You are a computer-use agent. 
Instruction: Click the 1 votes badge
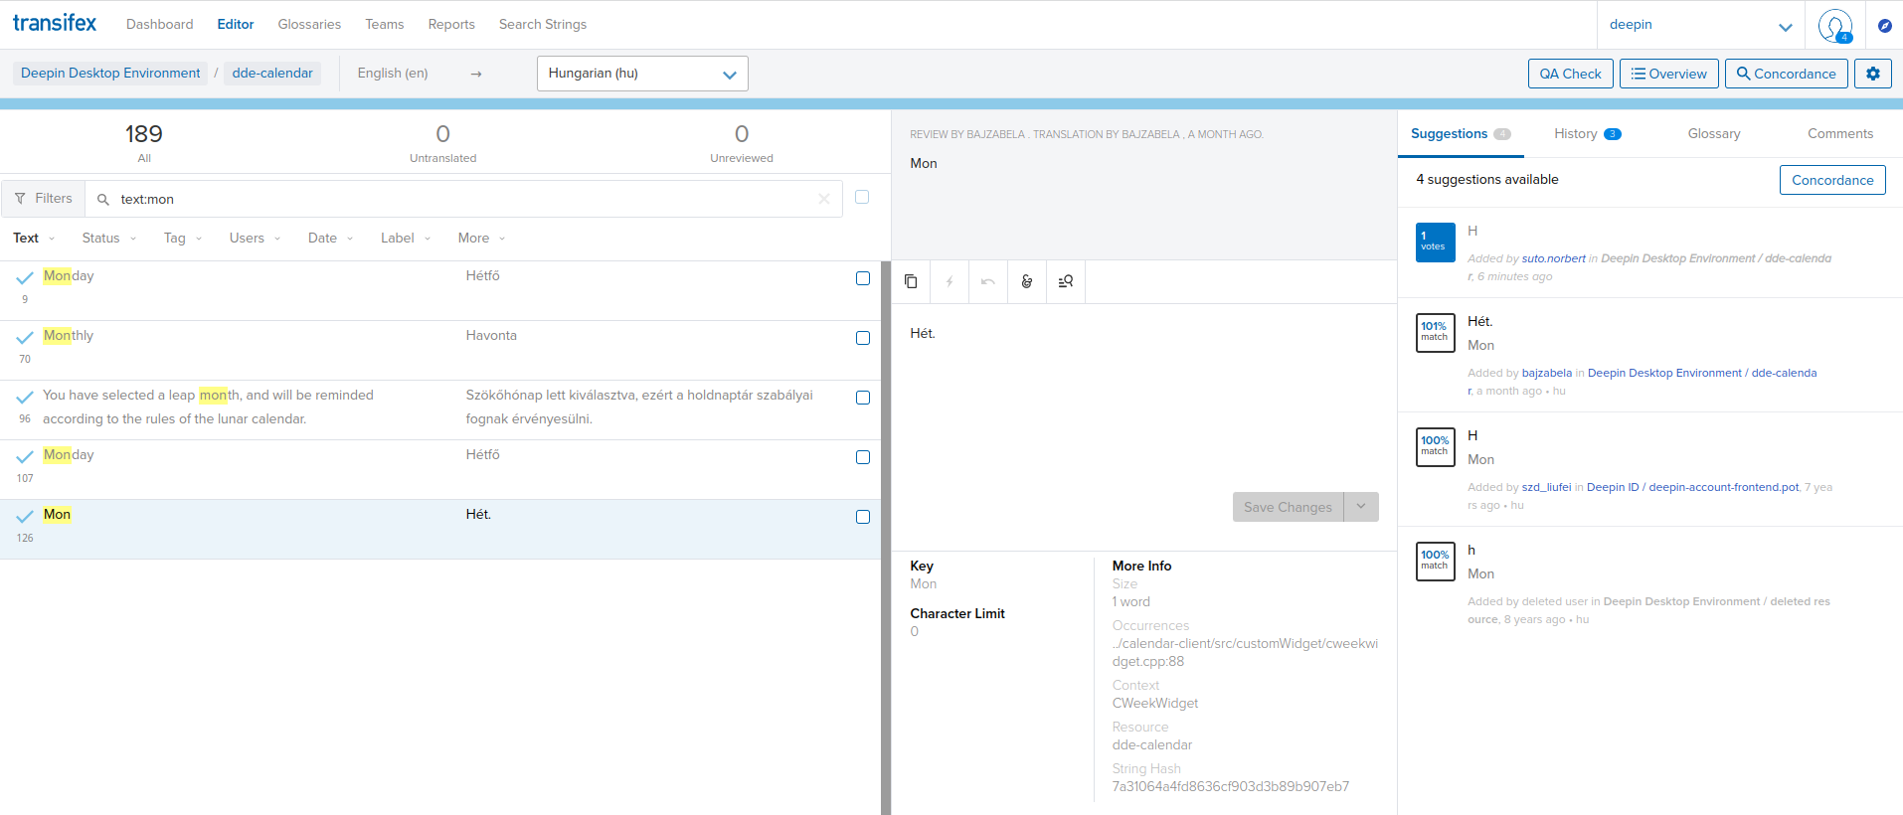[1435, 242]
